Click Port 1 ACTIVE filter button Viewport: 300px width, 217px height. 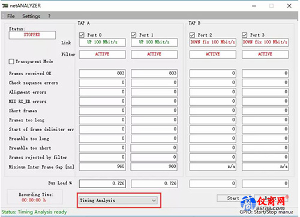[154, 54]
